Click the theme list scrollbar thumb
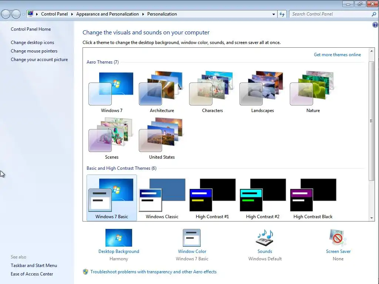The width and height of the screenshot is (379, 284). pyautogui.click(x=372, y=121)
